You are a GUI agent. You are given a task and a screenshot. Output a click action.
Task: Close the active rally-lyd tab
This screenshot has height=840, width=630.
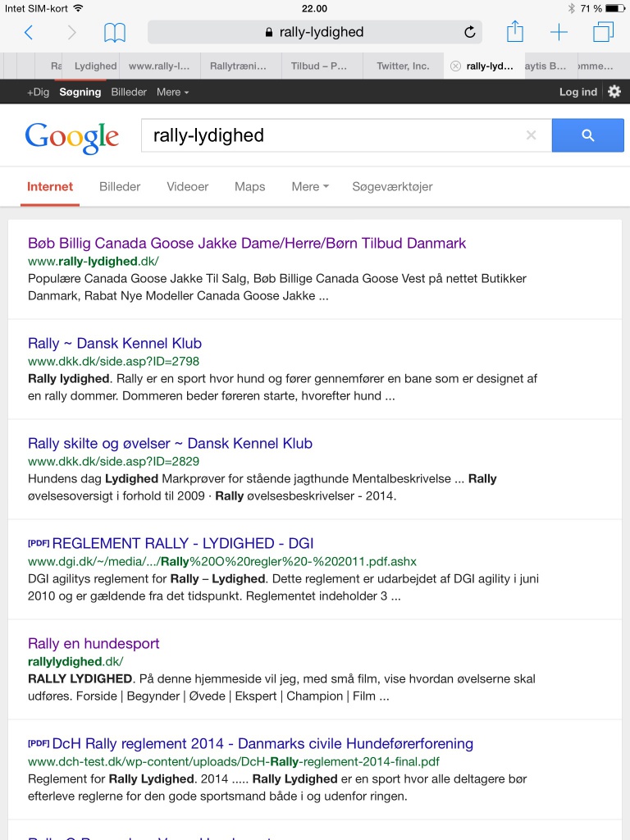pos(455,66)
